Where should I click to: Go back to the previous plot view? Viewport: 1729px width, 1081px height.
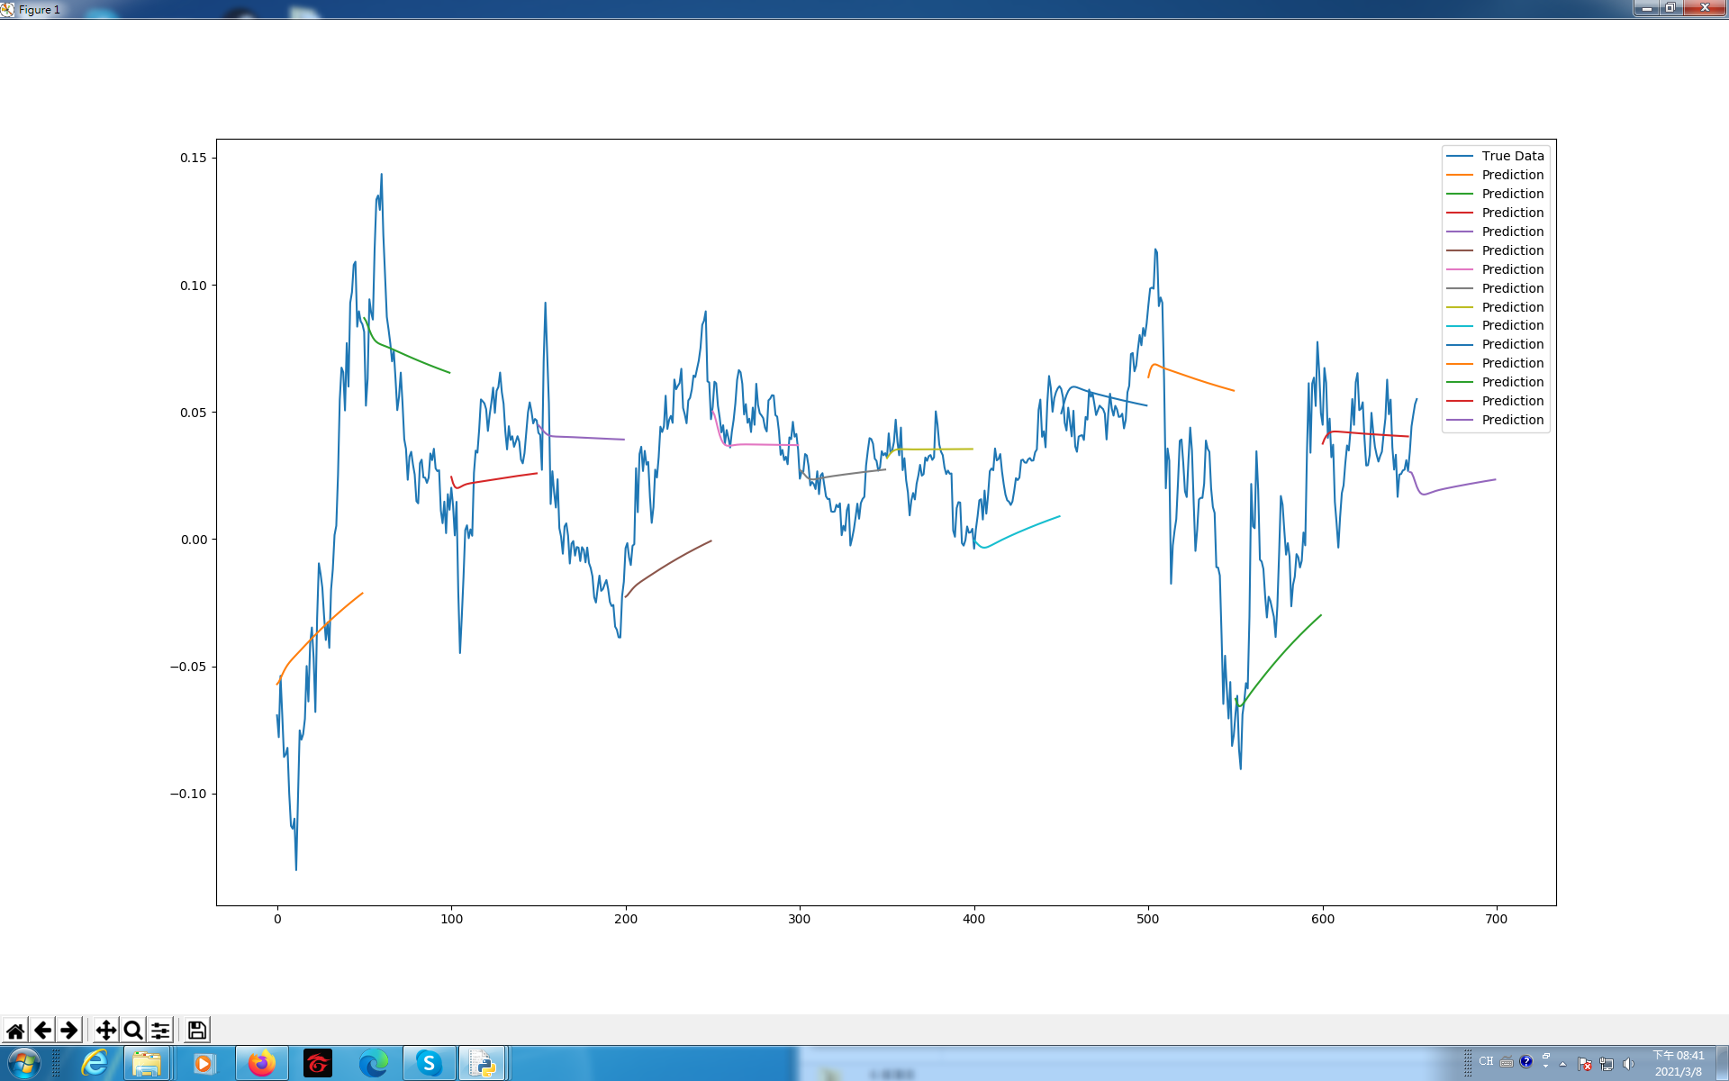pyautogui.click(x=42, y=1030)
